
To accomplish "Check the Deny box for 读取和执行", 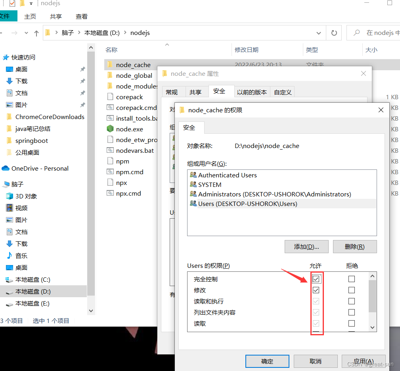I will coord(351,301).
